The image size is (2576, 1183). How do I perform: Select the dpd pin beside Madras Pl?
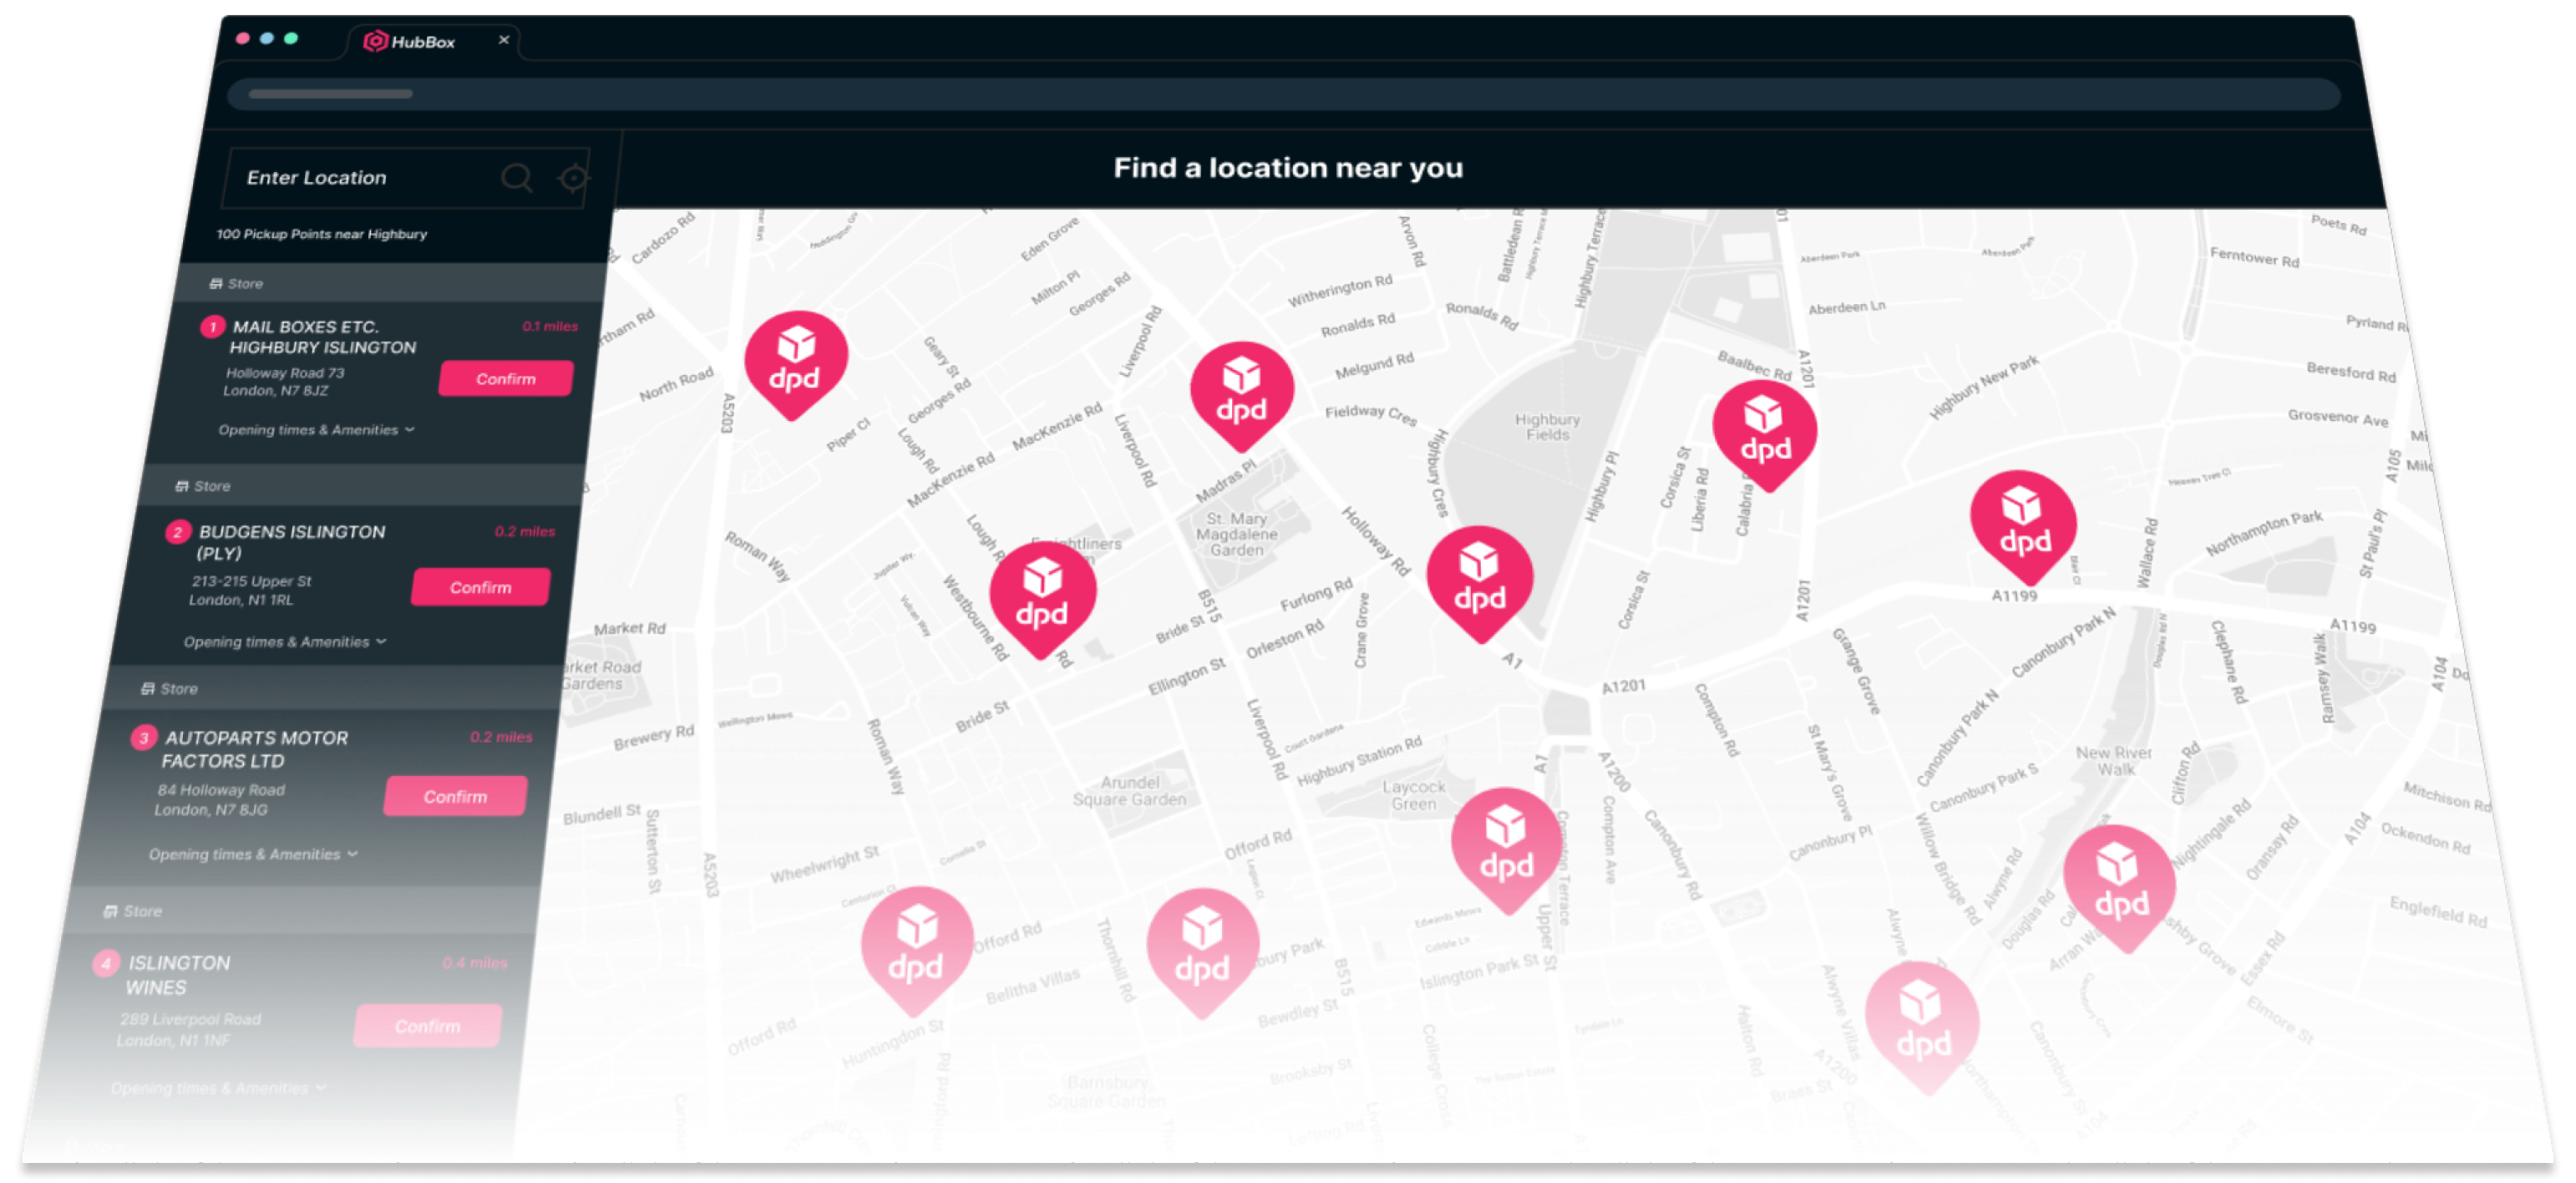pos(1242,396)
